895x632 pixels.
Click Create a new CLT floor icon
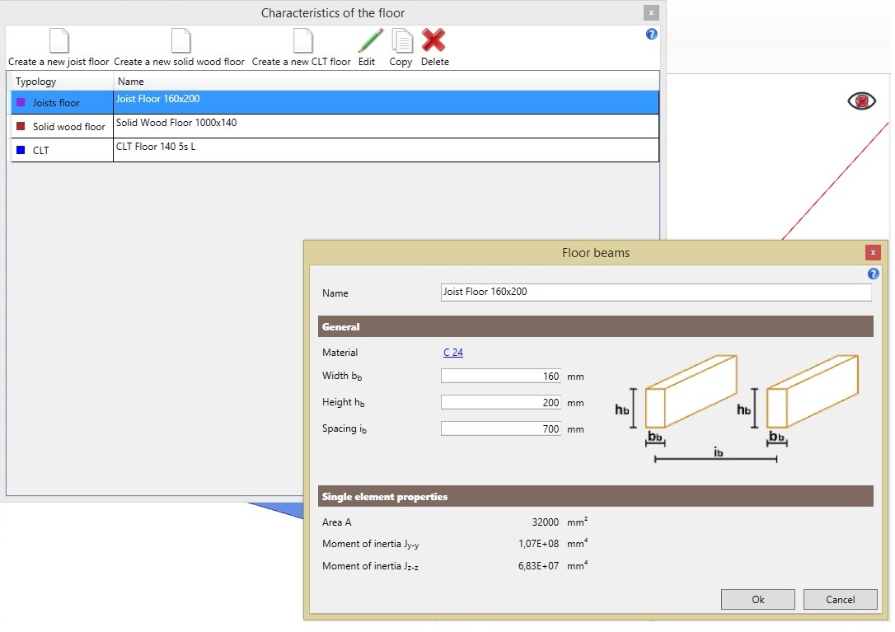[302, 40]
